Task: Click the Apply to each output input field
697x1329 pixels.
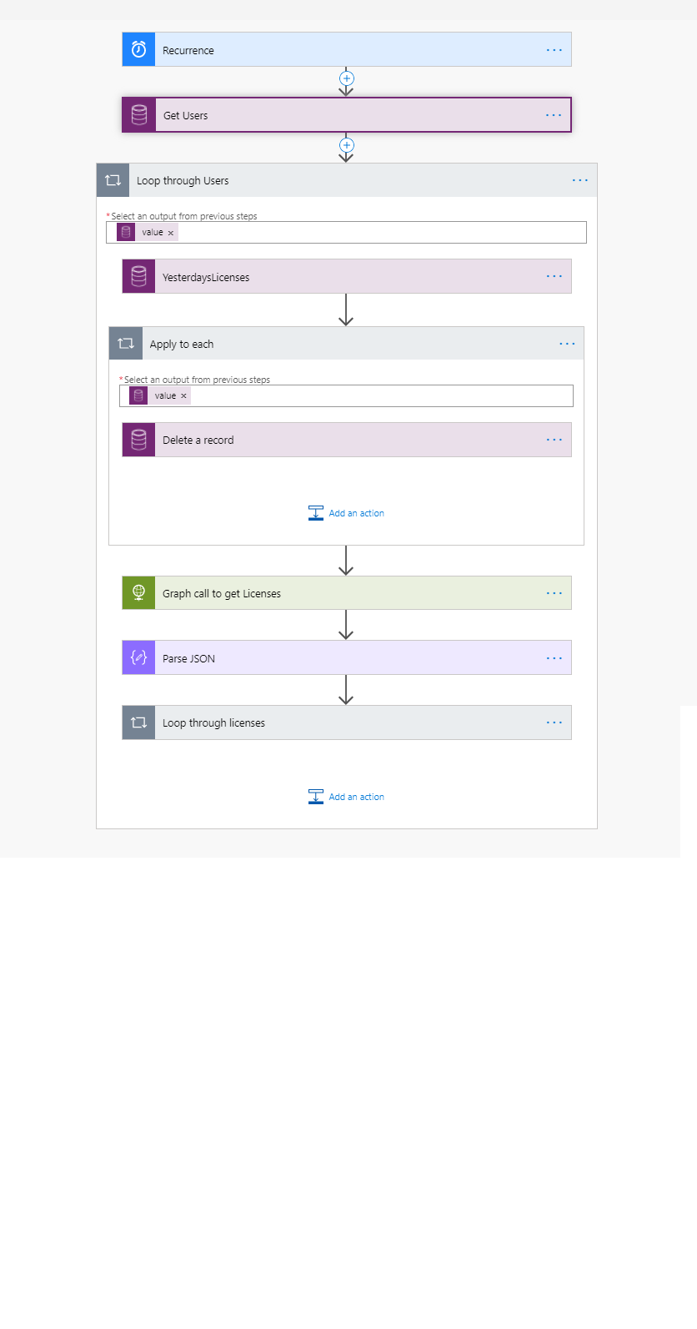Action: pyautogui.click(x=346, y=395)
